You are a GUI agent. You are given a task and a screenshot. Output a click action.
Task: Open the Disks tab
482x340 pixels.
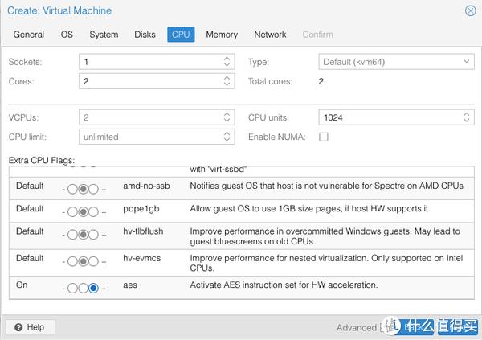point(145,35)
